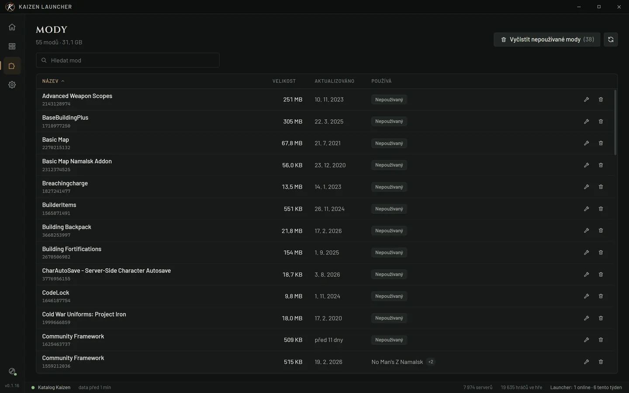This screenshot has width=629, height=393.
Task: Click wrench icon for BaseBuildingPlus
Action: pos(587,121)
